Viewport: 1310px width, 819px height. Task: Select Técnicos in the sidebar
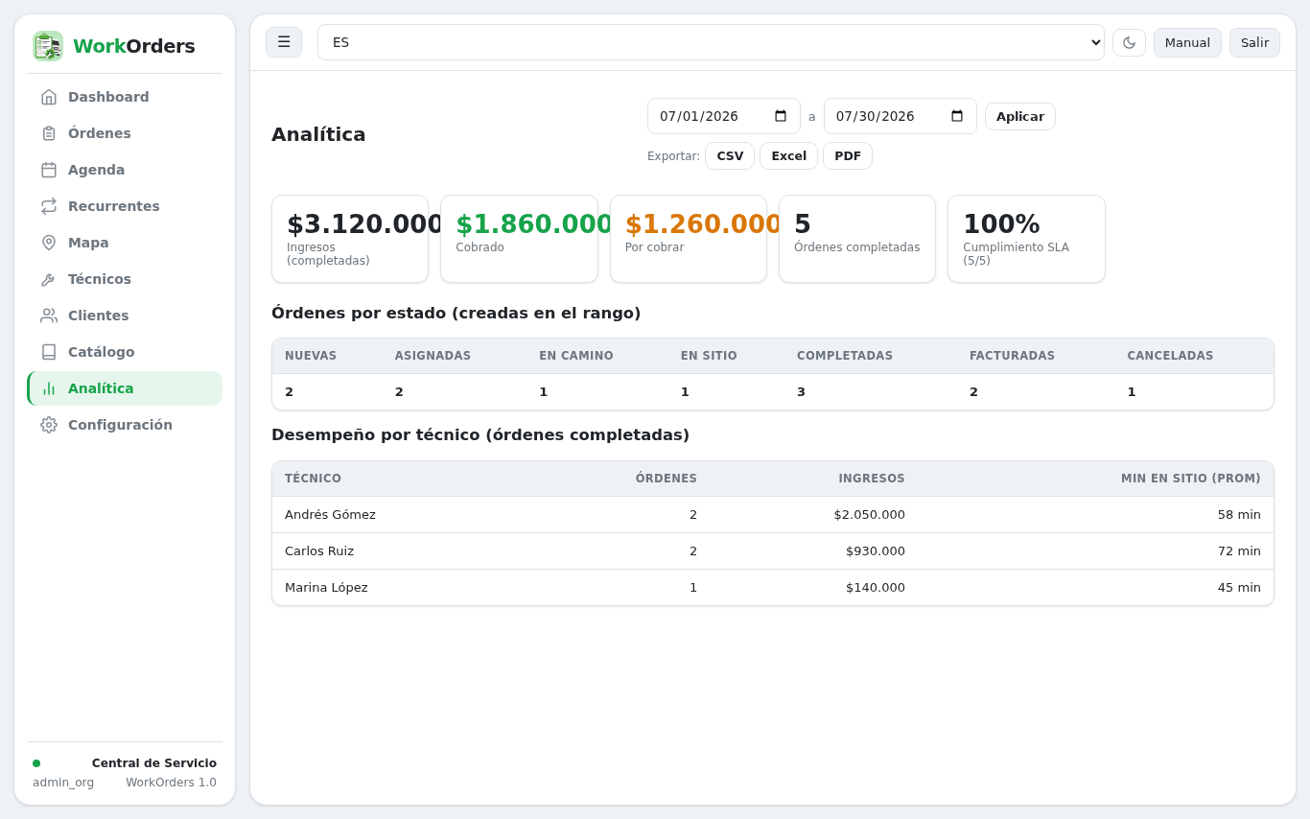pos(125,279)
